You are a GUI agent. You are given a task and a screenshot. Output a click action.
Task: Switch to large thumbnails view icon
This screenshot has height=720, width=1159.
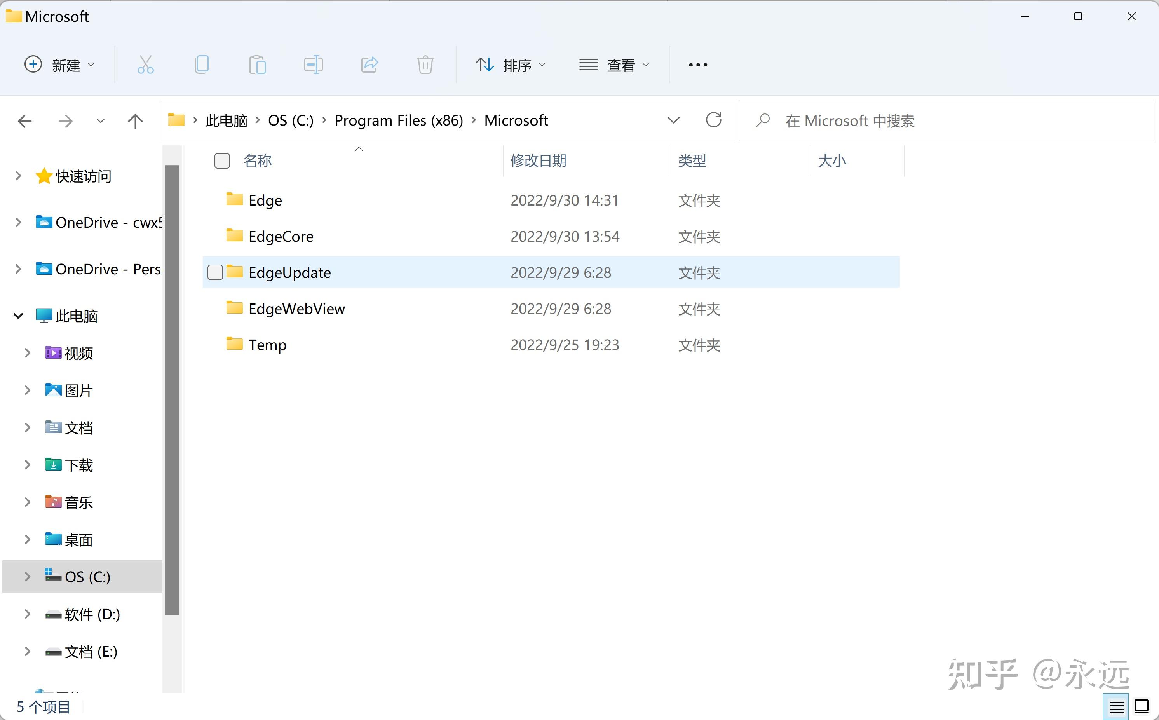point(1142,706)
